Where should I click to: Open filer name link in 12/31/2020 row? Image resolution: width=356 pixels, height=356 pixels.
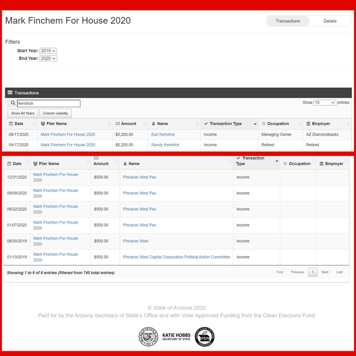(55, 177)
